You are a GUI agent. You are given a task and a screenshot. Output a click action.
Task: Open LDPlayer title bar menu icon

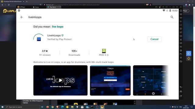point(163,7)
